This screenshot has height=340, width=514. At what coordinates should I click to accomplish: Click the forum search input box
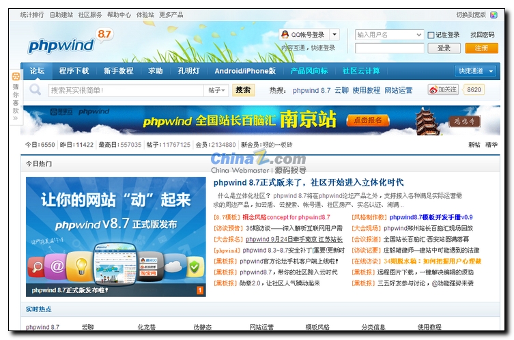[x=126, y=90]
